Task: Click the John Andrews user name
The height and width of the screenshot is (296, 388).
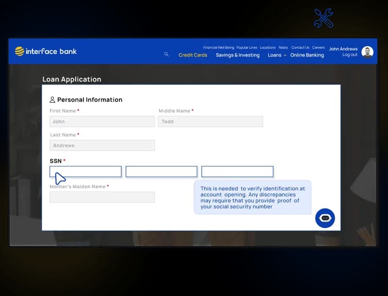Action: point(343,49)
